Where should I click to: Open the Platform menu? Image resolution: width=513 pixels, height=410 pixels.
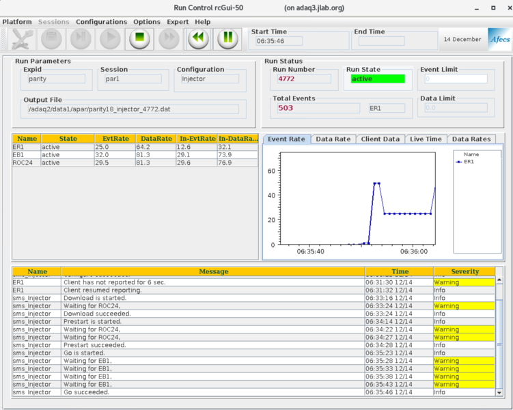click(17, 22)
